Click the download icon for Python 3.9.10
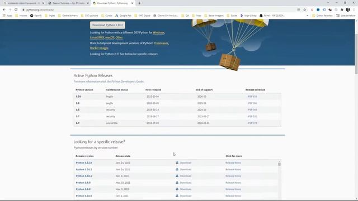This screenshot has width=358, height=201. pos(177,162)
